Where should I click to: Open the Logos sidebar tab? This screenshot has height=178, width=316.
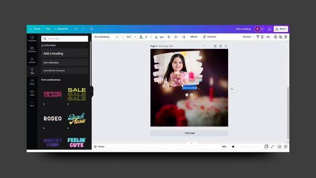coord(32,93)
